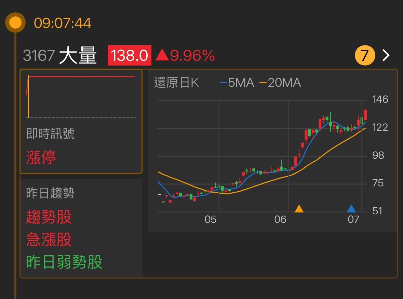Click the orange triangle chart marker

299,209
